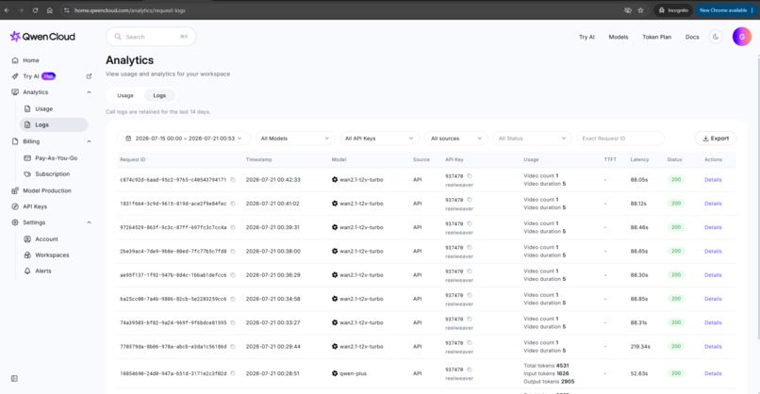Collapse the Analytics sidebar section

pyautogui.click(x=89, y=92)
